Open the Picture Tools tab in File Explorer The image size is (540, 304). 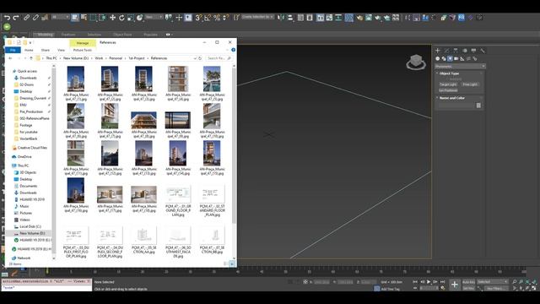tap(83, 51)
